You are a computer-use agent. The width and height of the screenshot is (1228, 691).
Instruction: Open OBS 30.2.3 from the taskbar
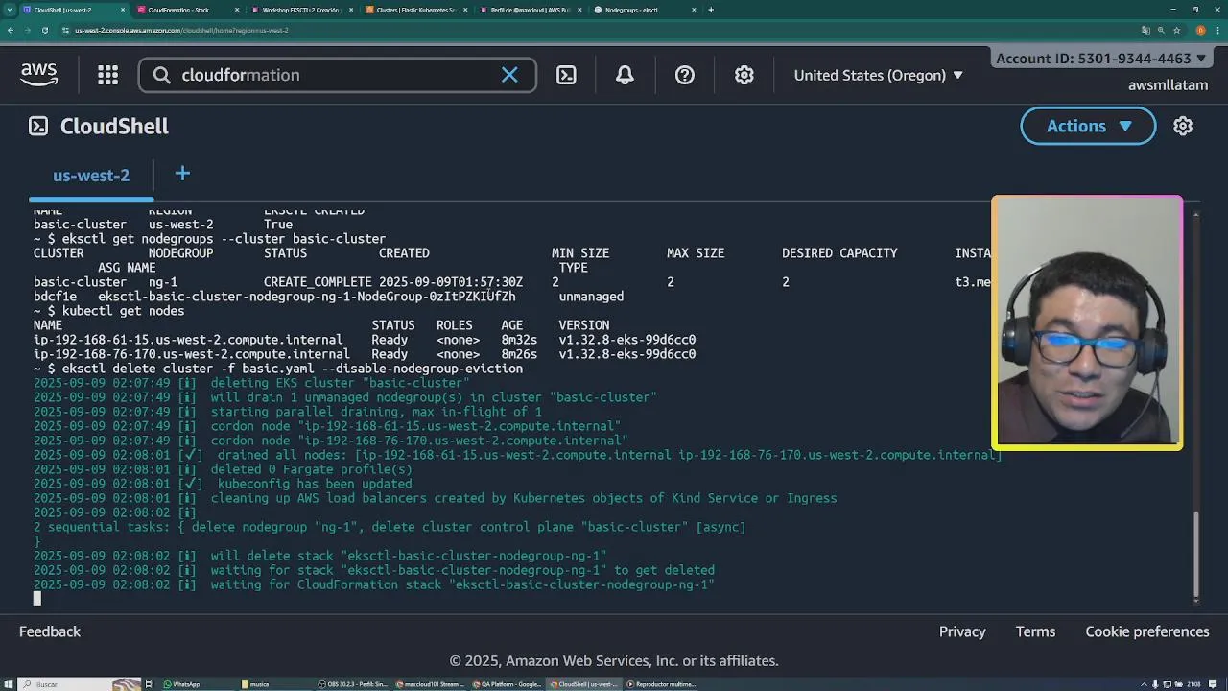click(x=355, y=684)
